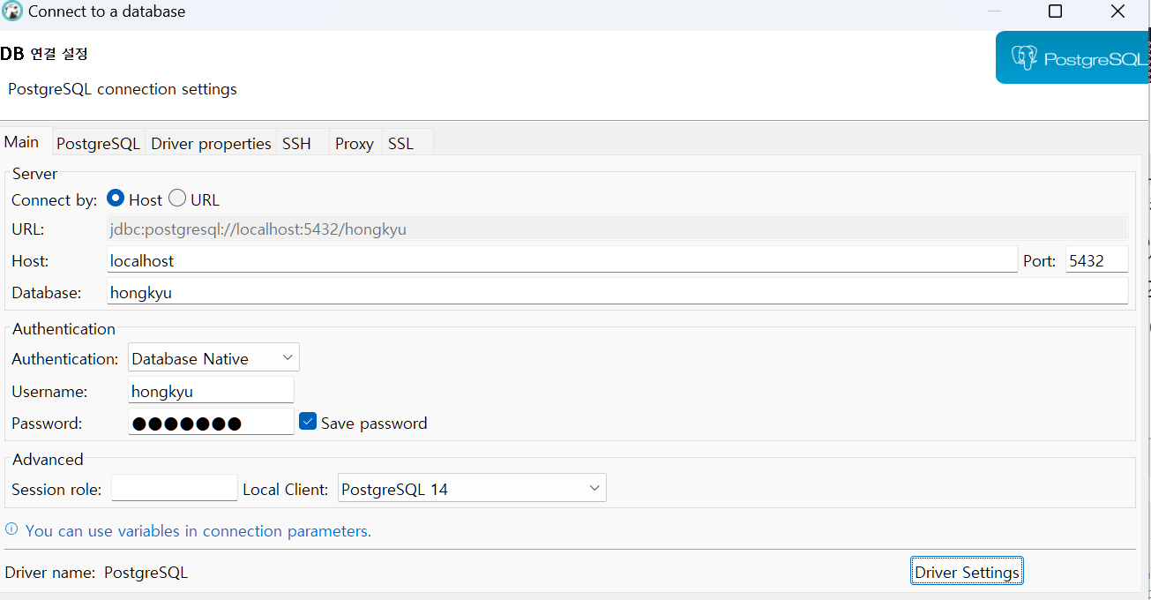Click the Session role input field
Image resolution: width=1151 pixels, height=600 pixels.
pos(175,488)
